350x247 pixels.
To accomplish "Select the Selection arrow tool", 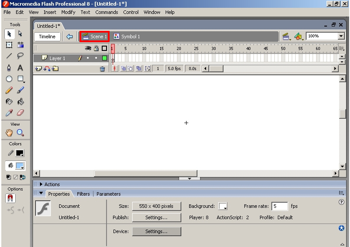I will click(x=10, y=34).
